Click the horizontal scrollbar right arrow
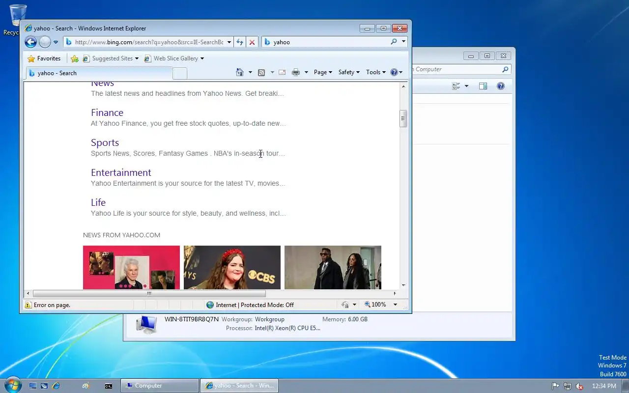 pos(395,294)
